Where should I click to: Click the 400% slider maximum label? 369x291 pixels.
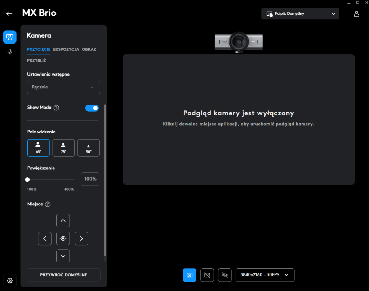pyautogui.click(x=69, y=189)
